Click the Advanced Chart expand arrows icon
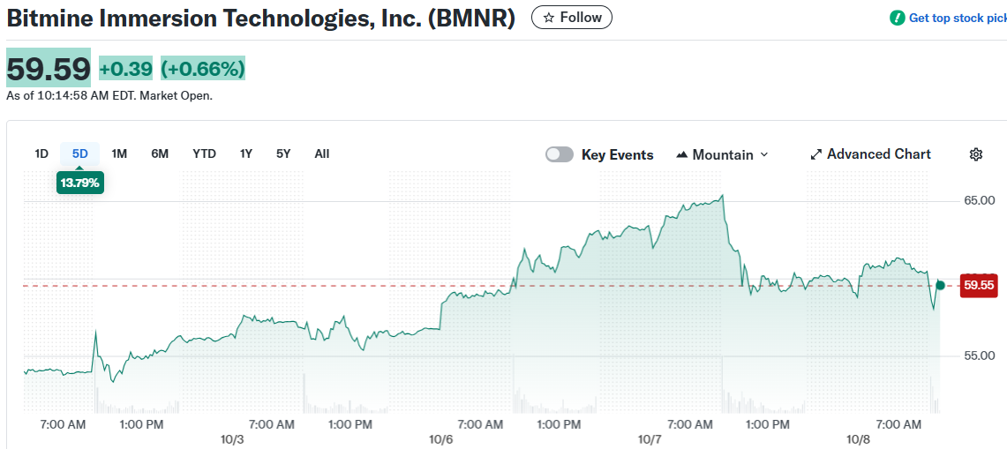Image resolution: width=1007 pixels, height=449 pixels. (815, 154)
